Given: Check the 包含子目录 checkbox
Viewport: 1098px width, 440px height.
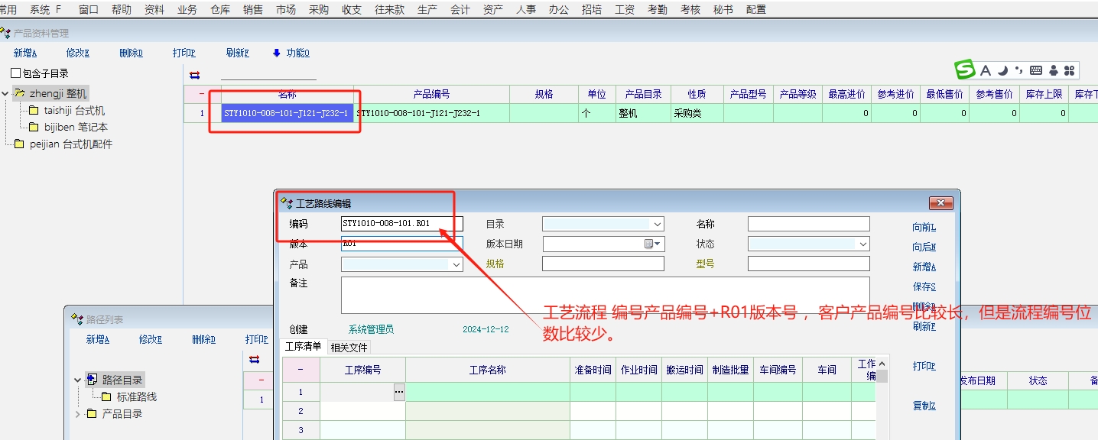Looking at the screenshot, I should click(x=16, y=73).
